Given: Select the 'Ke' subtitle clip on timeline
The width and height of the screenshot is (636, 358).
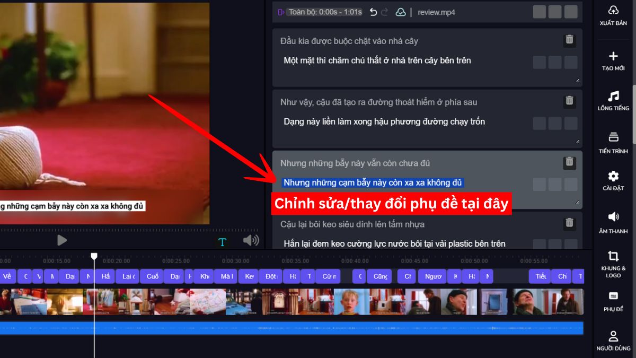Looking at the screenshot, I should click(248, 276).
